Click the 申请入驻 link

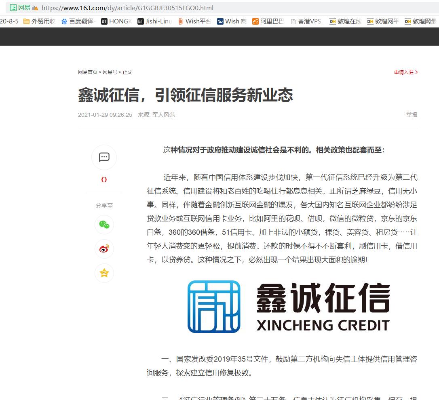[406, 72]
